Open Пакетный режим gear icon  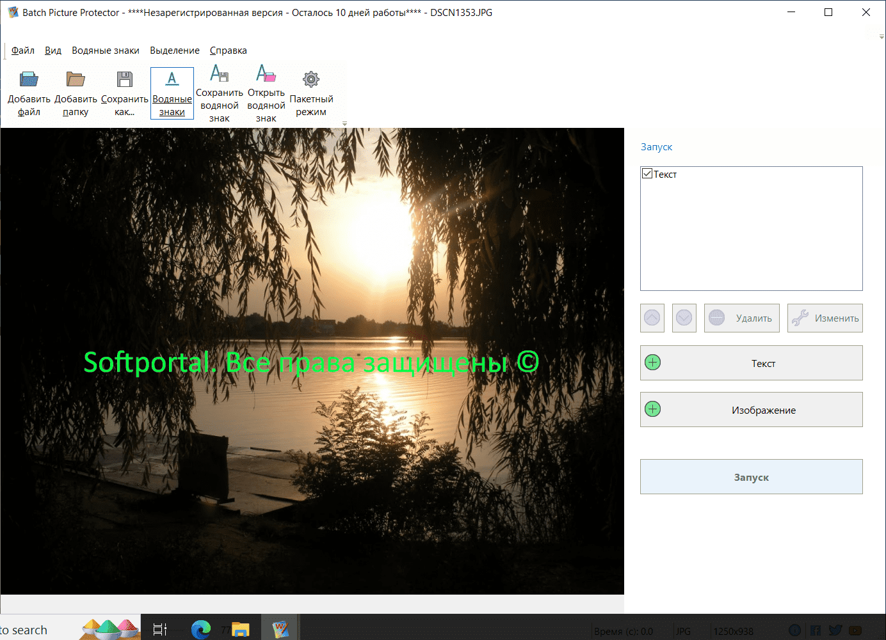tap(311, 79)
